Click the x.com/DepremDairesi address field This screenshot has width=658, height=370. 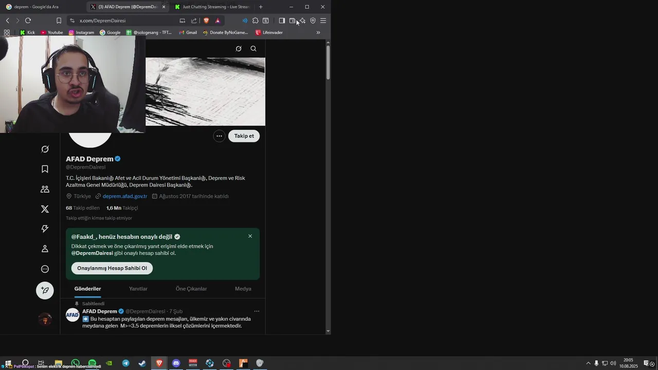(126, 21)
